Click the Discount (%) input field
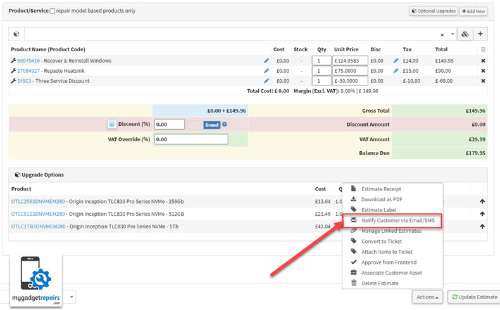The height and width of the screenshot is (310, 500). tap(170, 124)
